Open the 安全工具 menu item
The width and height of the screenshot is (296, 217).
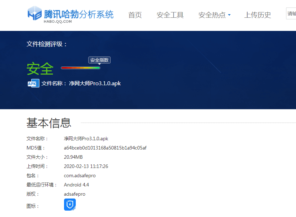point(170,15)
